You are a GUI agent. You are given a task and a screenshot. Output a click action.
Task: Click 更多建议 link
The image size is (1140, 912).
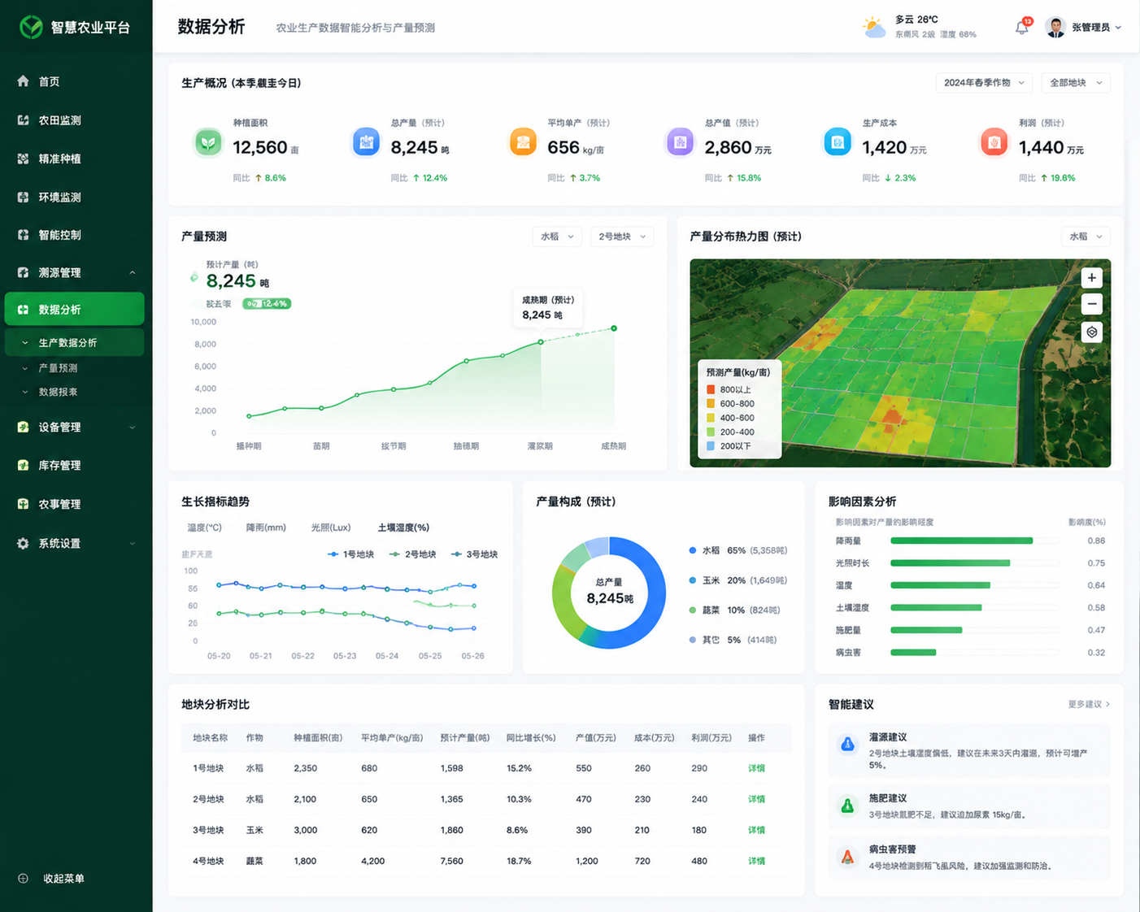point(1089,704)
